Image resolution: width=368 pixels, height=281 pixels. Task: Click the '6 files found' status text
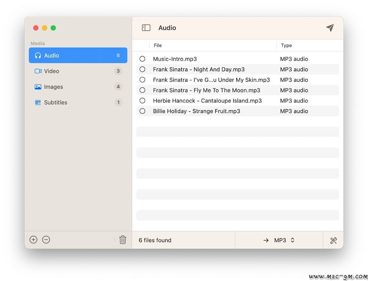point(155,240)
